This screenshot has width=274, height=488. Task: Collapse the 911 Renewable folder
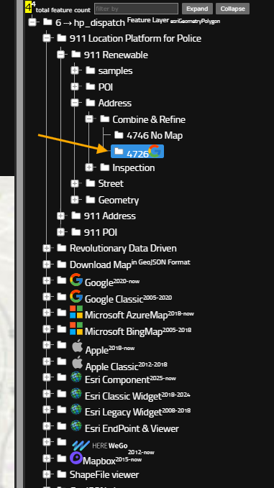pos(60,55)
